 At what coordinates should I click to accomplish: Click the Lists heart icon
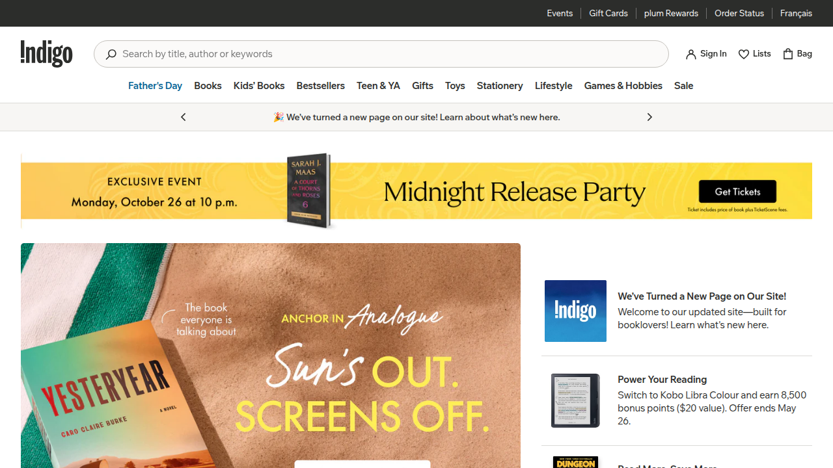point(744,54)
